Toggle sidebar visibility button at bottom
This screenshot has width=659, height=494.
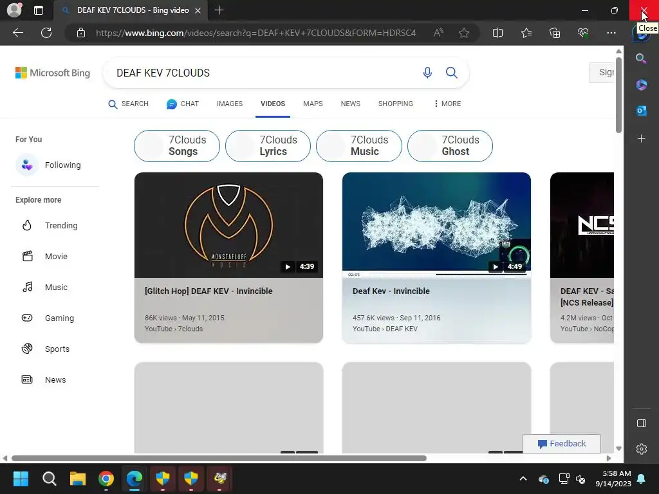(642, 423)
